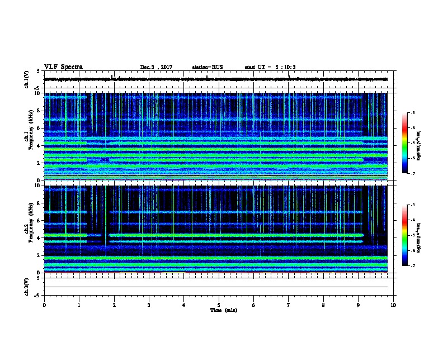Click the time axis tick label "0"
This screenshot has width=443, height=342.
(44, 305)
